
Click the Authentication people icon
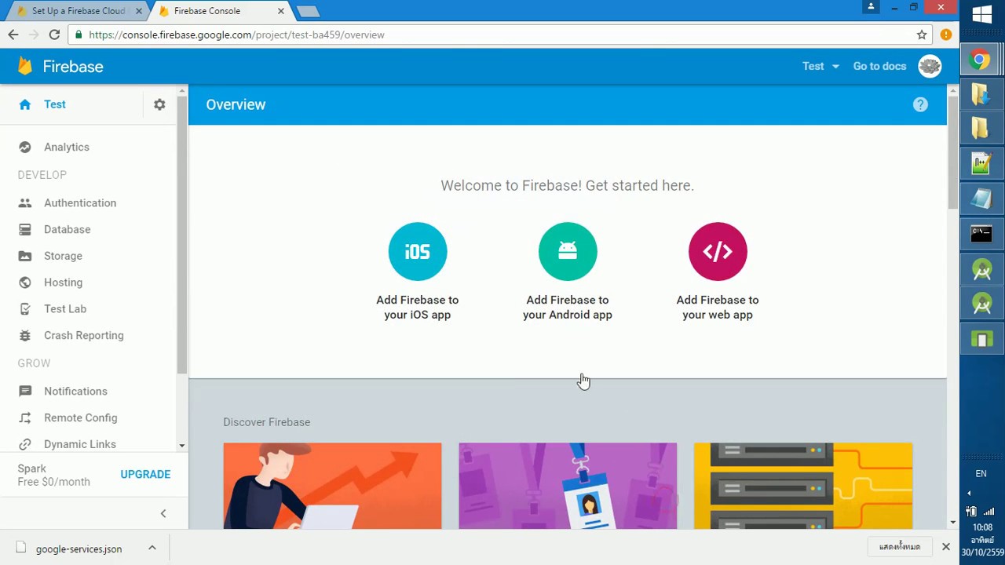25,202
